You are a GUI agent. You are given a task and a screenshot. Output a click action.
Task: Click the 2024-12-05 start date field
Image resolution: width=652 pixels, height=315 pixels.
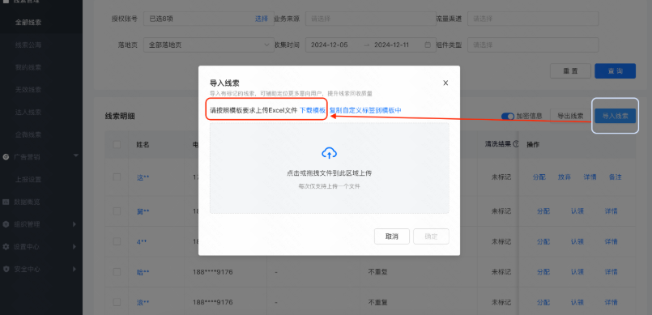[x=330, y=45]
